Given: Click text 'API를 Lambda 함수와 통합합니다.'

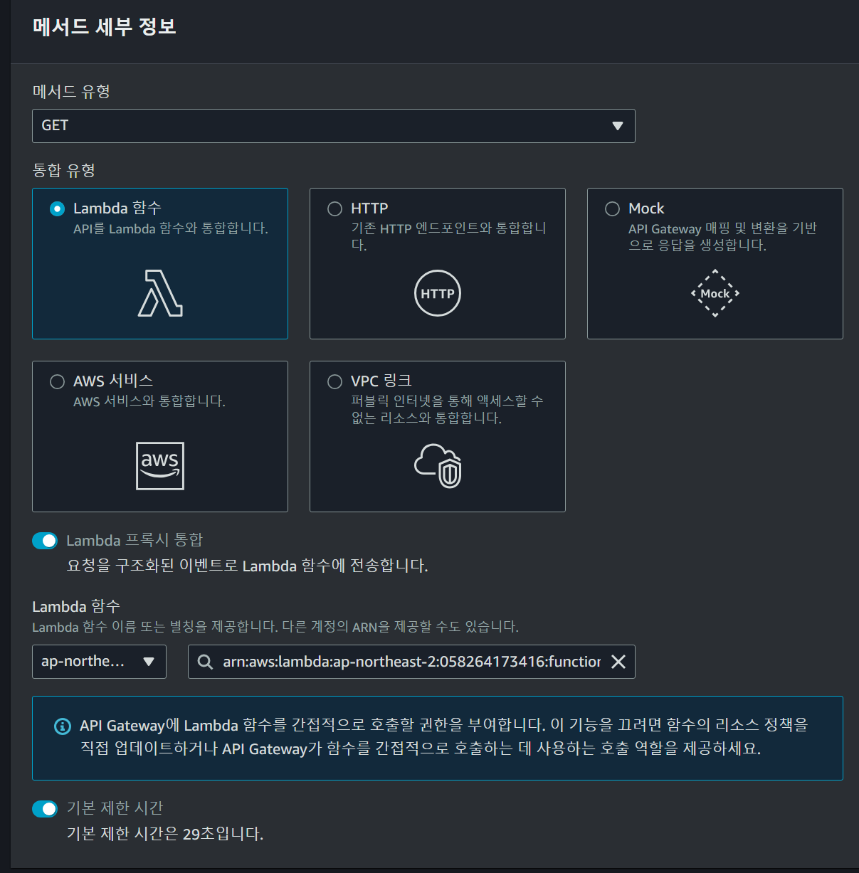Looking at the screenshot, I should (171, 228).
